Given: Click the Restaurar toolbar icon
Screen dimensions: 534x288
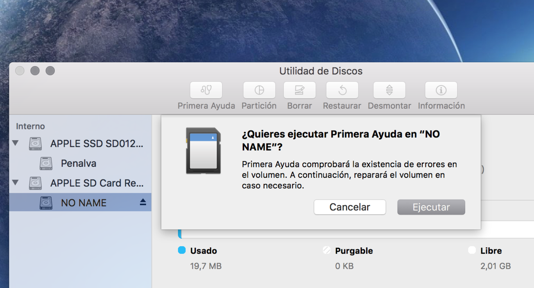Looking at the screenshot, I should pos(342,90).
